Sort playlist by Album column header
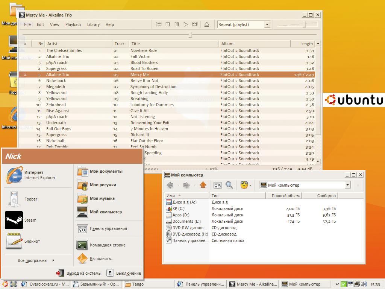 tap(255, 44)
